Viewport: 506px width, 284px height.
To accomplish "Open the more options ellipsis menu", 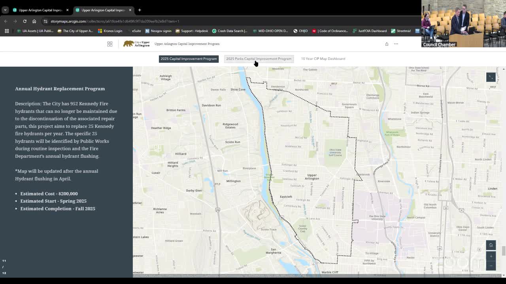I will point(396,44).
